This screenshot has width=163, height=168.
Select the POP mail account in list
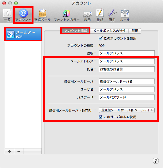tap(23, 34)
